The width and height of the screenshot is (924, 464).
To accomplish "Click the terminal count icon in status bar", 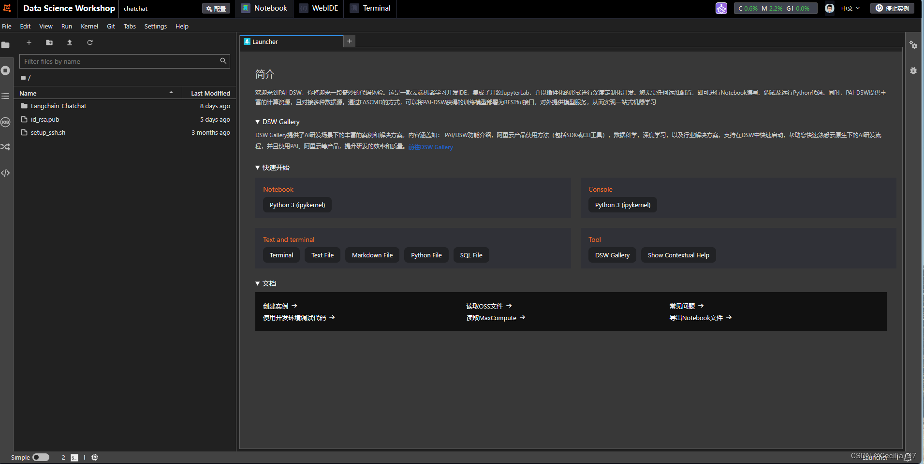I will point(74,457).
